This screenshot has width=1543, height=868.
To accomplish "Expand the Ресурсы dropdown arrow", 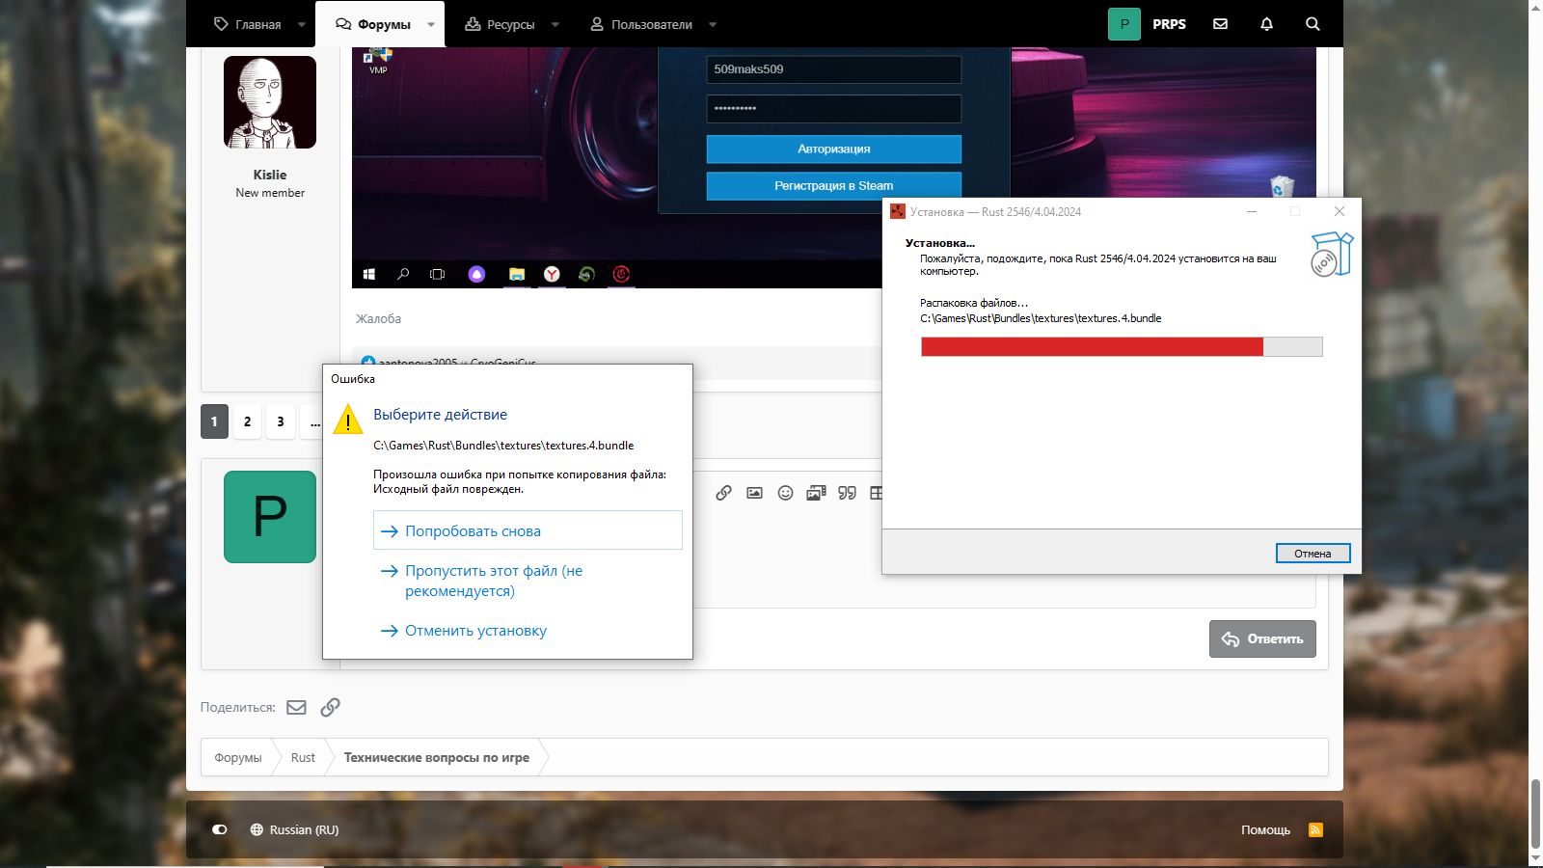I will (x=555, y=25).
